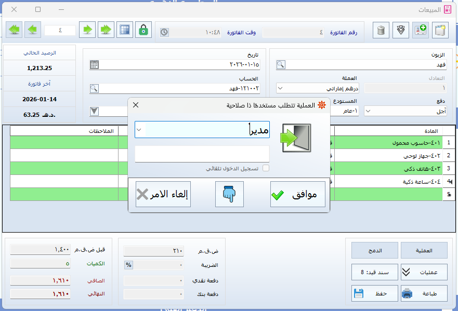Open the currency درهم إماراتي dropdown
This screenshot has width=458, height=311.
280,88
